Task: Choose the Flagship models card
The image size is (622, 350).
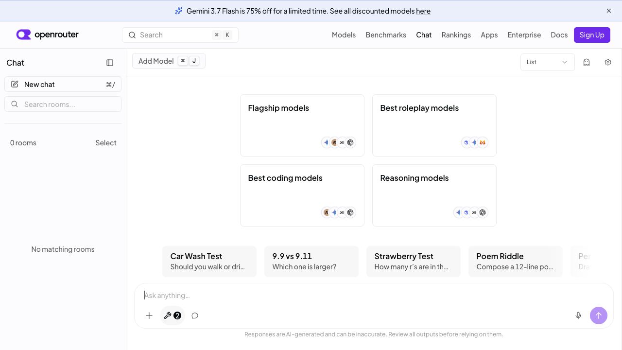Action: point(302,125)
